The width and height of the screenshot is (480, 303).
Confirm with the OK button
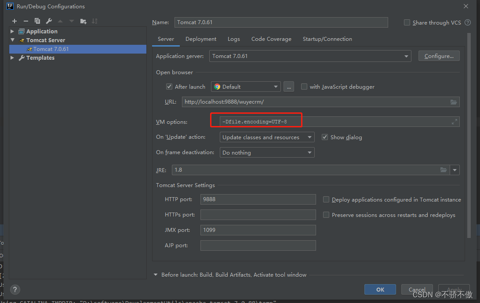click(x=380, y=289)
